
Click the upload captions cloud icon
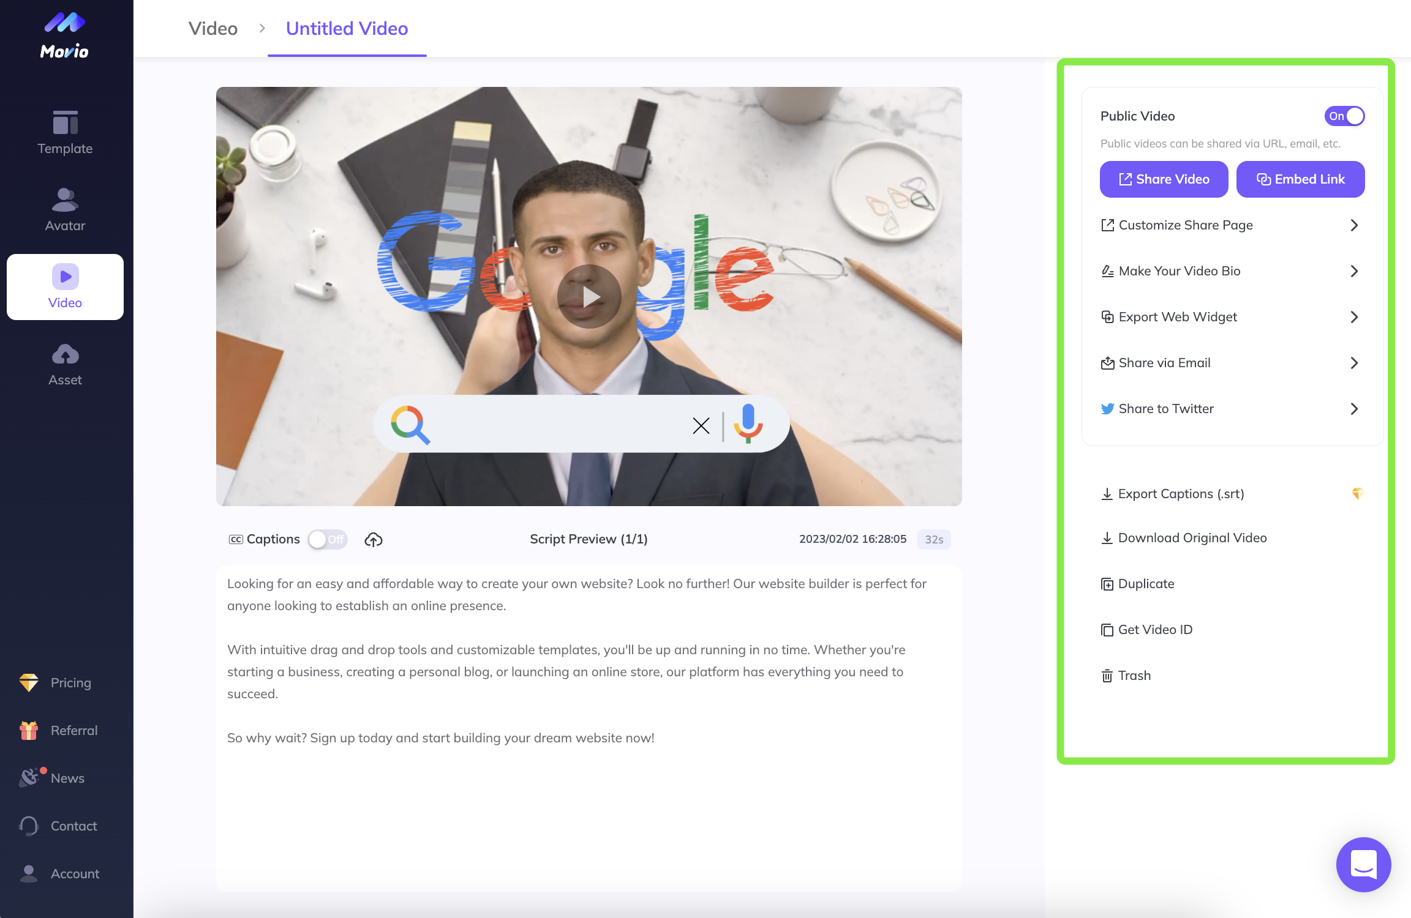374,539
